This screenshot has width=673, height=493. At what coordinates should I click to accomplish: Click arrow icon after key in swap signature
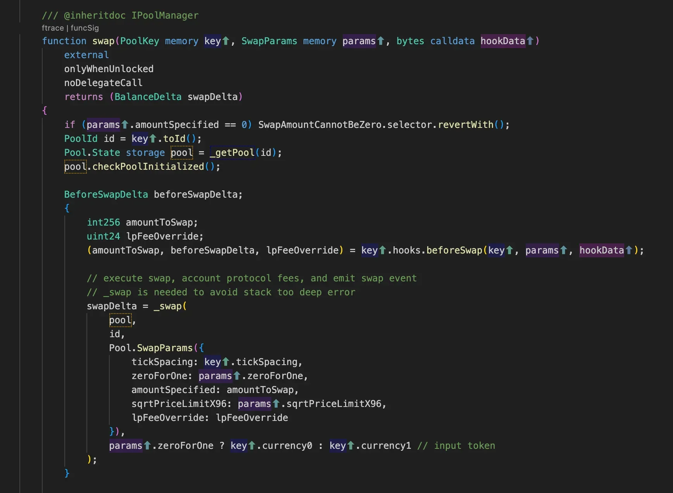[226, 41]
